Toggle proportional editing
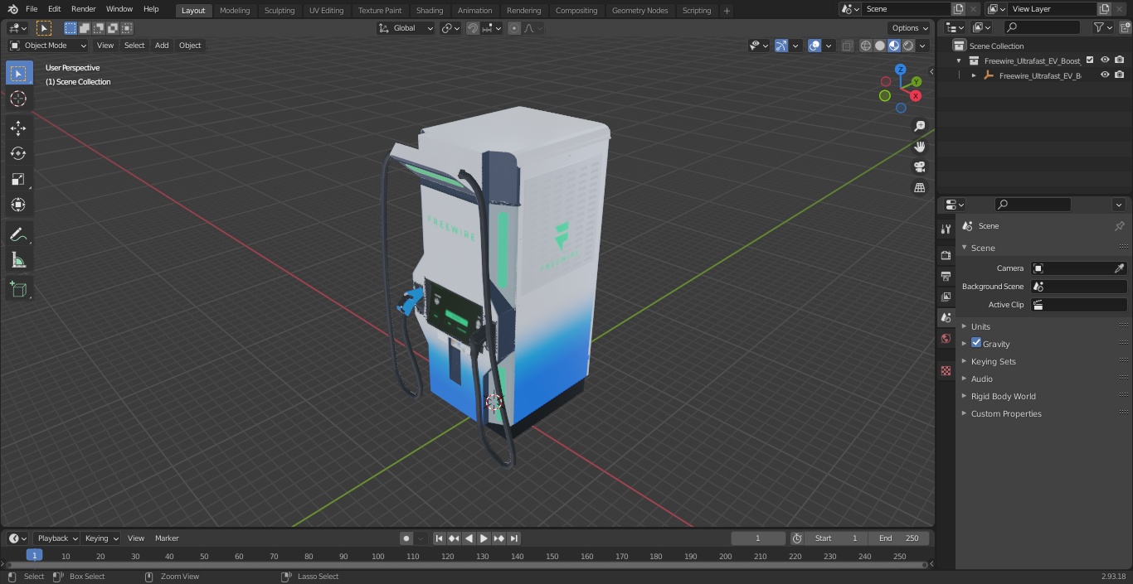This screenshot has height=584, width=1133. pyautogui.click(x=514, y=28)
